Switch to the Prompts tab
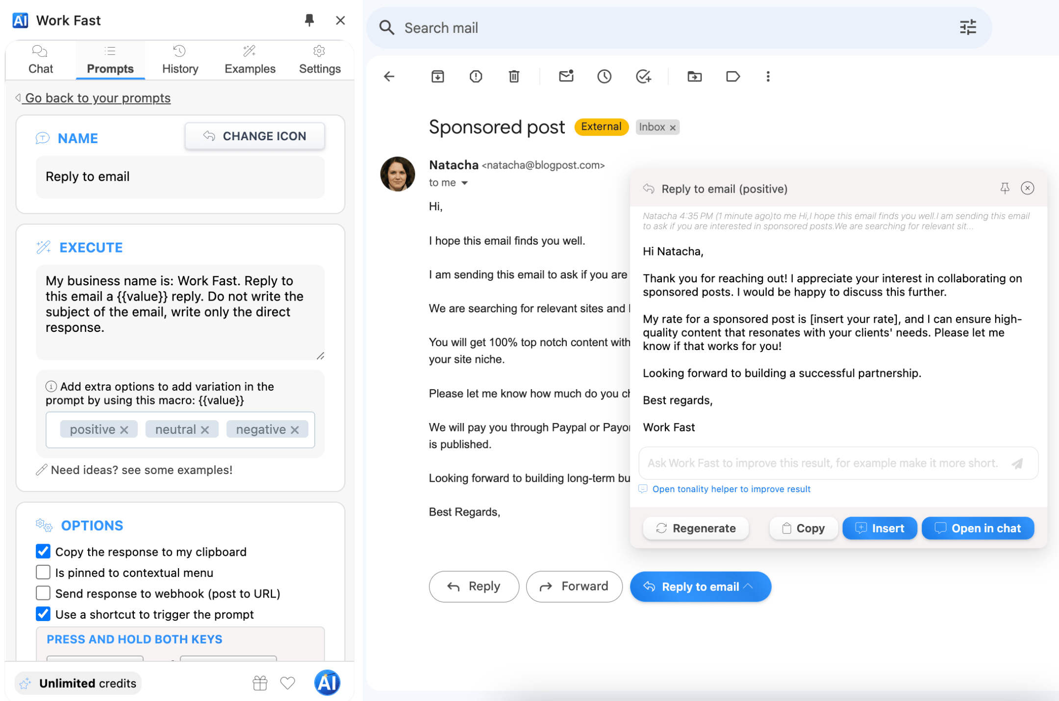The height and width of the screenshot is (701, 1059). point(110,60)
